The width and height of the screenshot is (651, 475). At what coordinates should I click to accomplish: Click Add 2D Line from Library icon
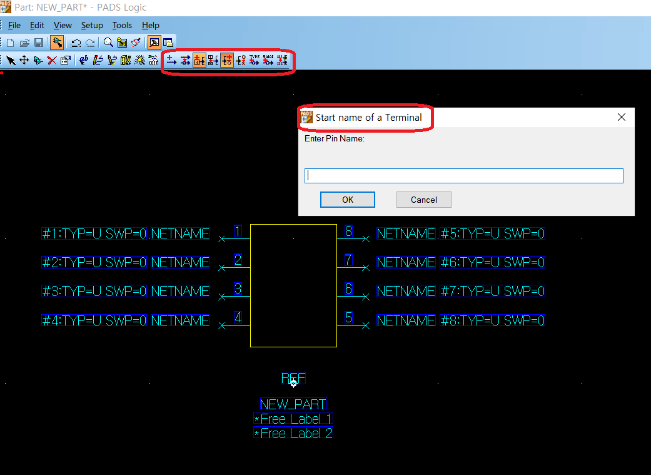(125, 61)
